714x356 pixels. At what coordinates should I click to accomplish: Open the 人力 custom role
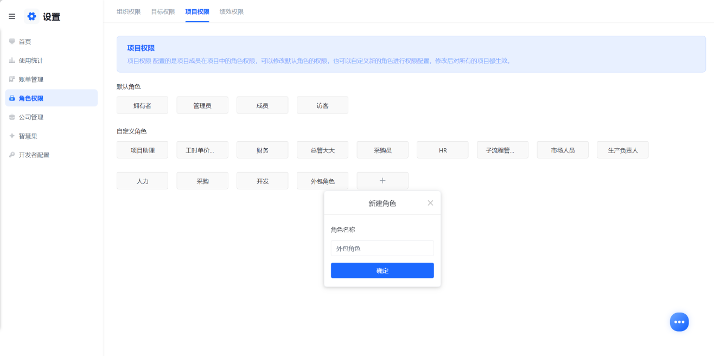[142, 181]
